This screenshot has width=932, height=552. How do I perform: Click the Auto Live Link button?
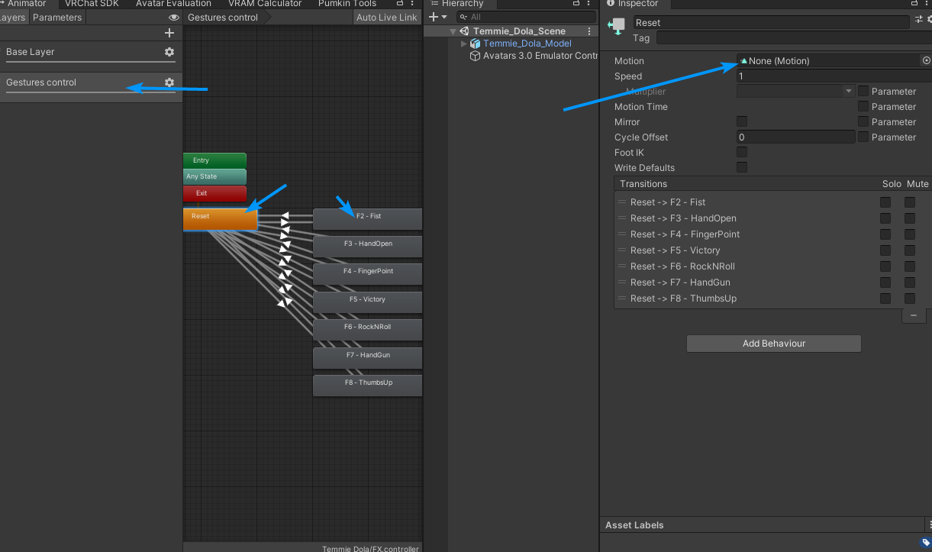coord(387,18)
